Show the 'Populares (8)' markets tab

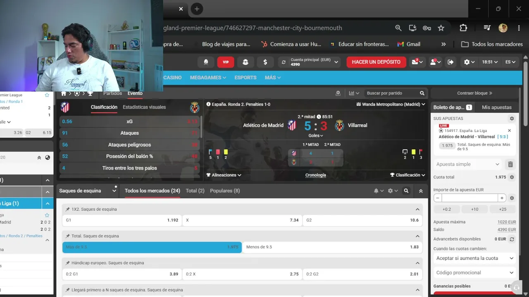225,191
